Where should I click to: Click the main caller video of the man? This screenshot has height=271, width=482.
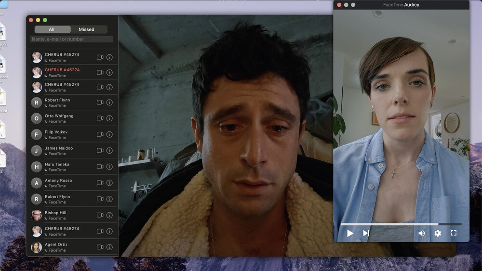point(226,136)
